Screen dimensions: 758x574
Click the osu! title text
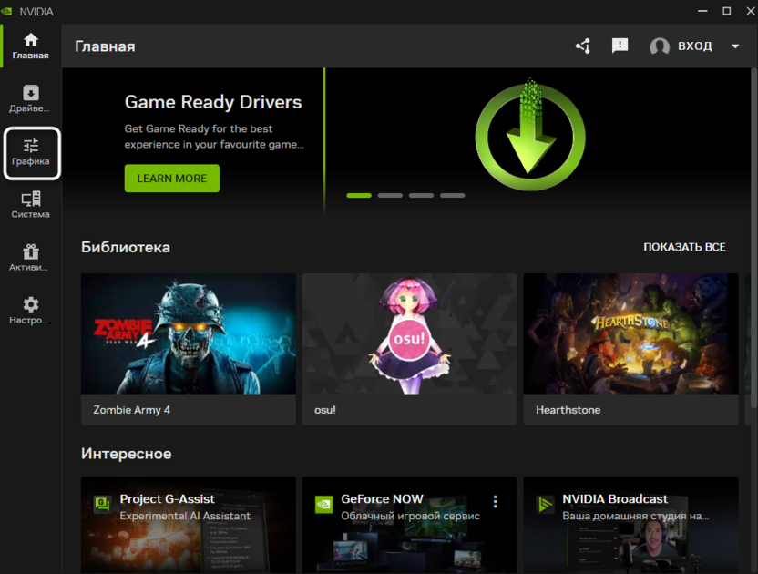(x=325, y=410)
